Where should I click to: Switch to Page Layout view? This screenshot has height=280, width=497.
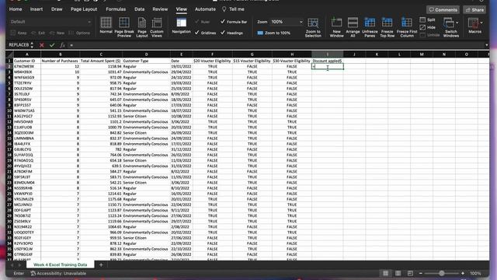[142, 27]
